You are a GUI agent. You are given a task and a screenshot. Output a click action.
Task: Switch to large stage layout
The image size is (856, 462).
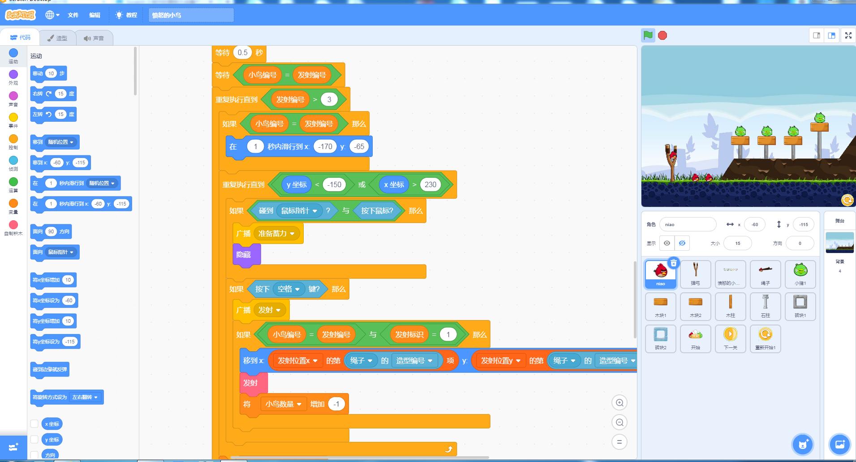pyautogui.click(x=832, y=35)
